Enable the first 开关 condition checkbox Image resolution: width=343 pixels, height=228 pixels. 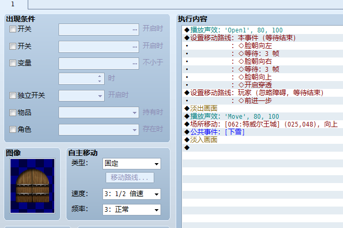(13, 29)
